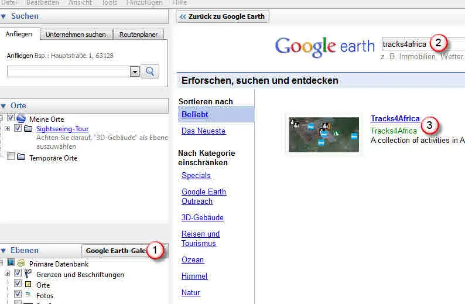Click the green Tracks4Africa author text
Screen dimensions: 465x304
tap(394, 131)
